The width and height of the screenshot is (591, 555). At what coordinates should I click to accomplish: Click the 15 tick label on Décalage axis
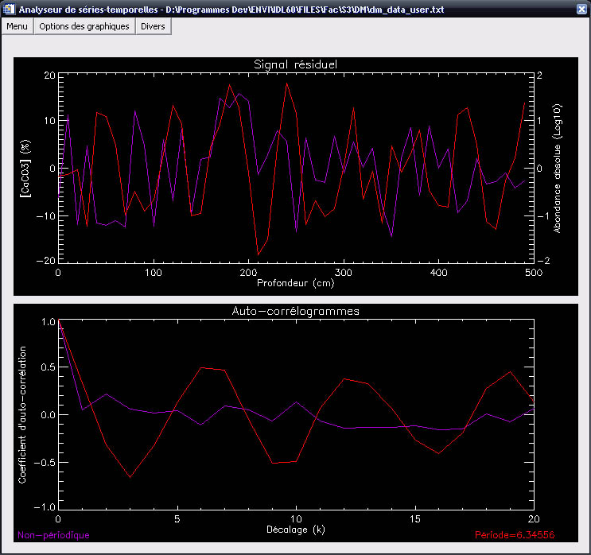tap(414, 518)
